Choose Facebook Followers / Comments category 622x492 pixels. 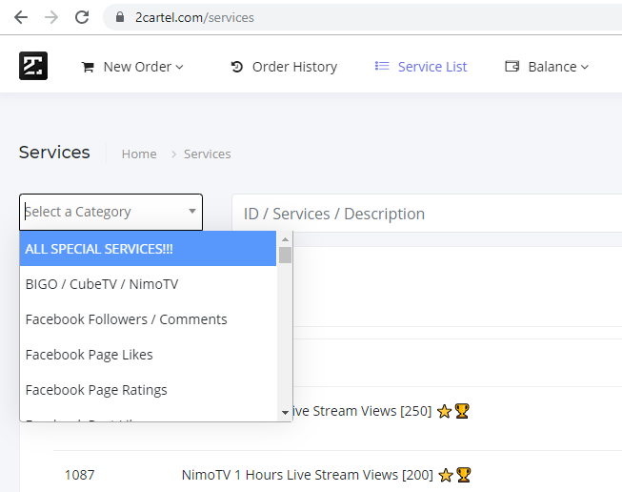point(148,319)
